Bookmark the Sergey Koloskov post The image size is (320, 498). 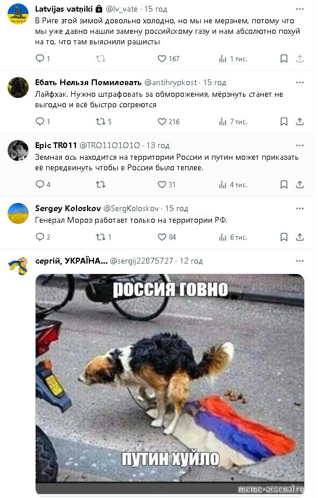point(284,237)
